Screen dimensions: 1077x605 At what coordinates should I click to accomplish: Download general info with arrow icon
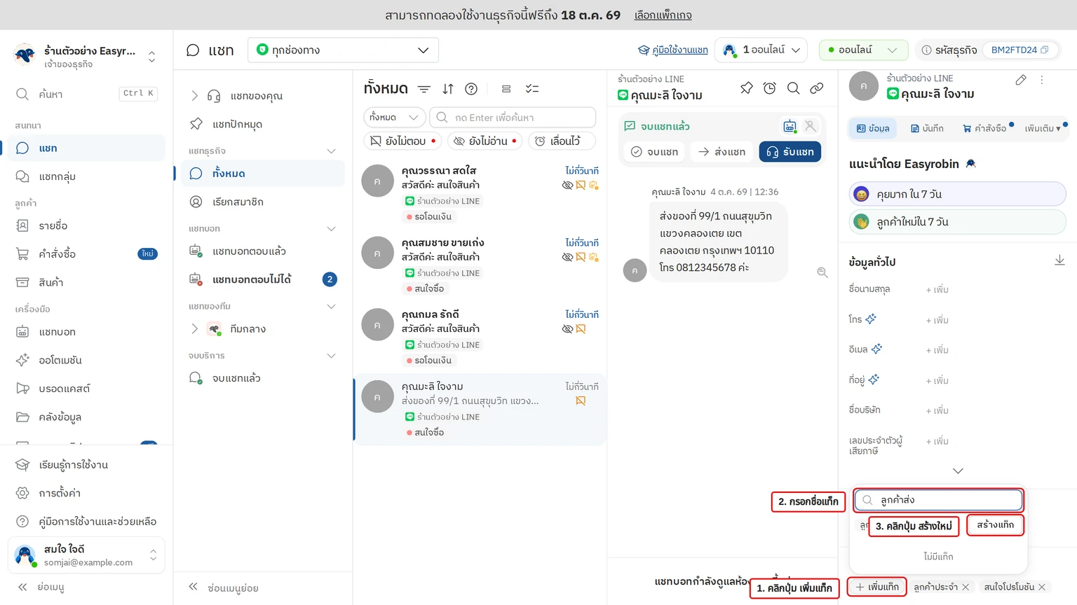click(x=1059, y=260)
